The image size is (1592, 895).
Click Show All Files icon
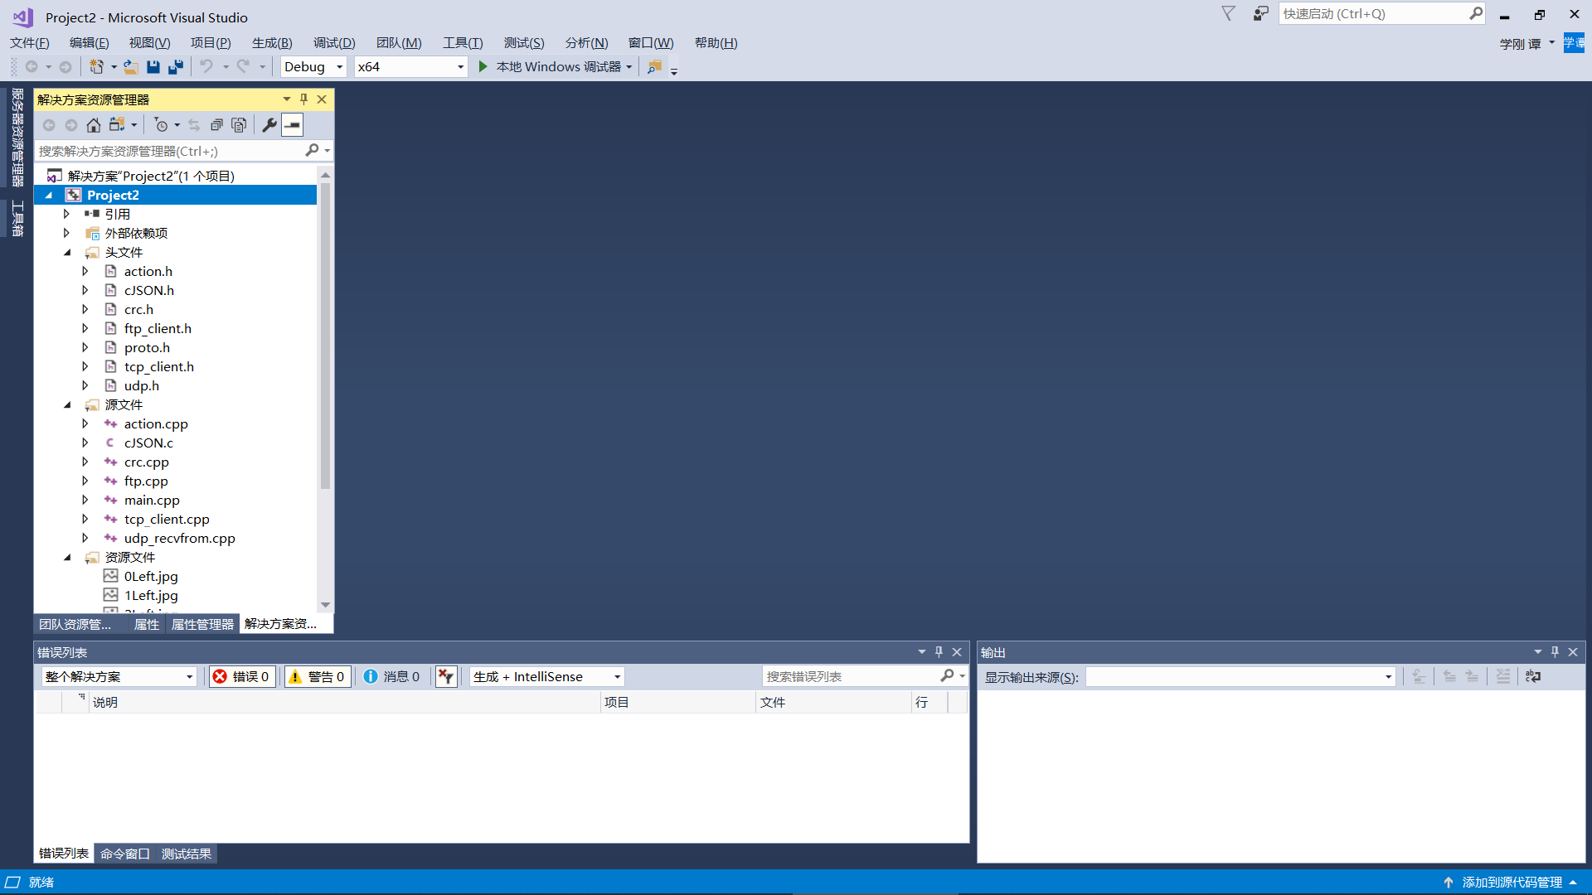coord(239,125)
